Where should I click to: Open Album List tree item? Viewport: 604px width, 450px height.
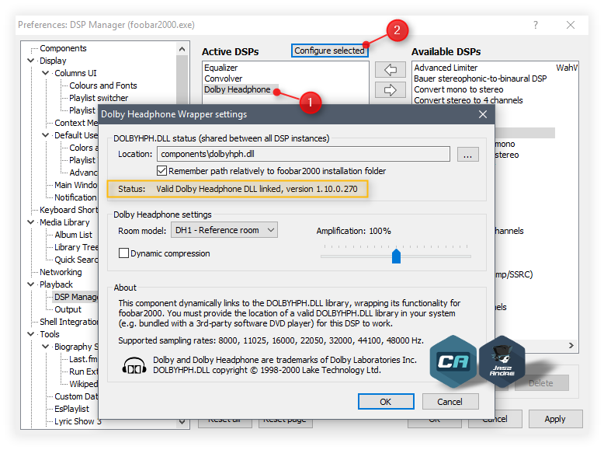tap(73, 235)
